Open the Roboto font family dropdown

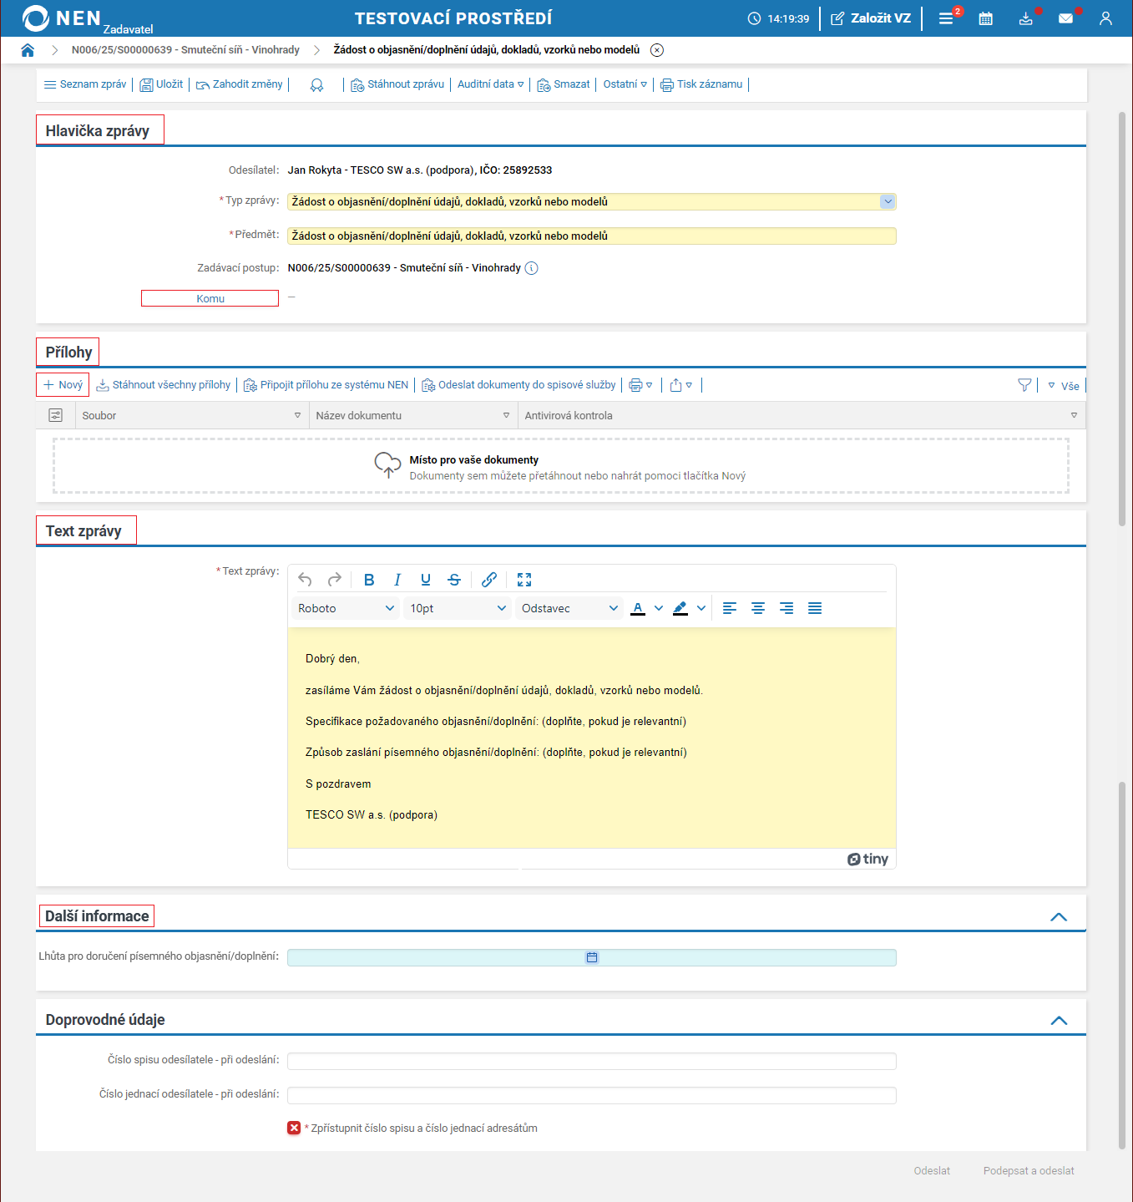tap(346, 608)
